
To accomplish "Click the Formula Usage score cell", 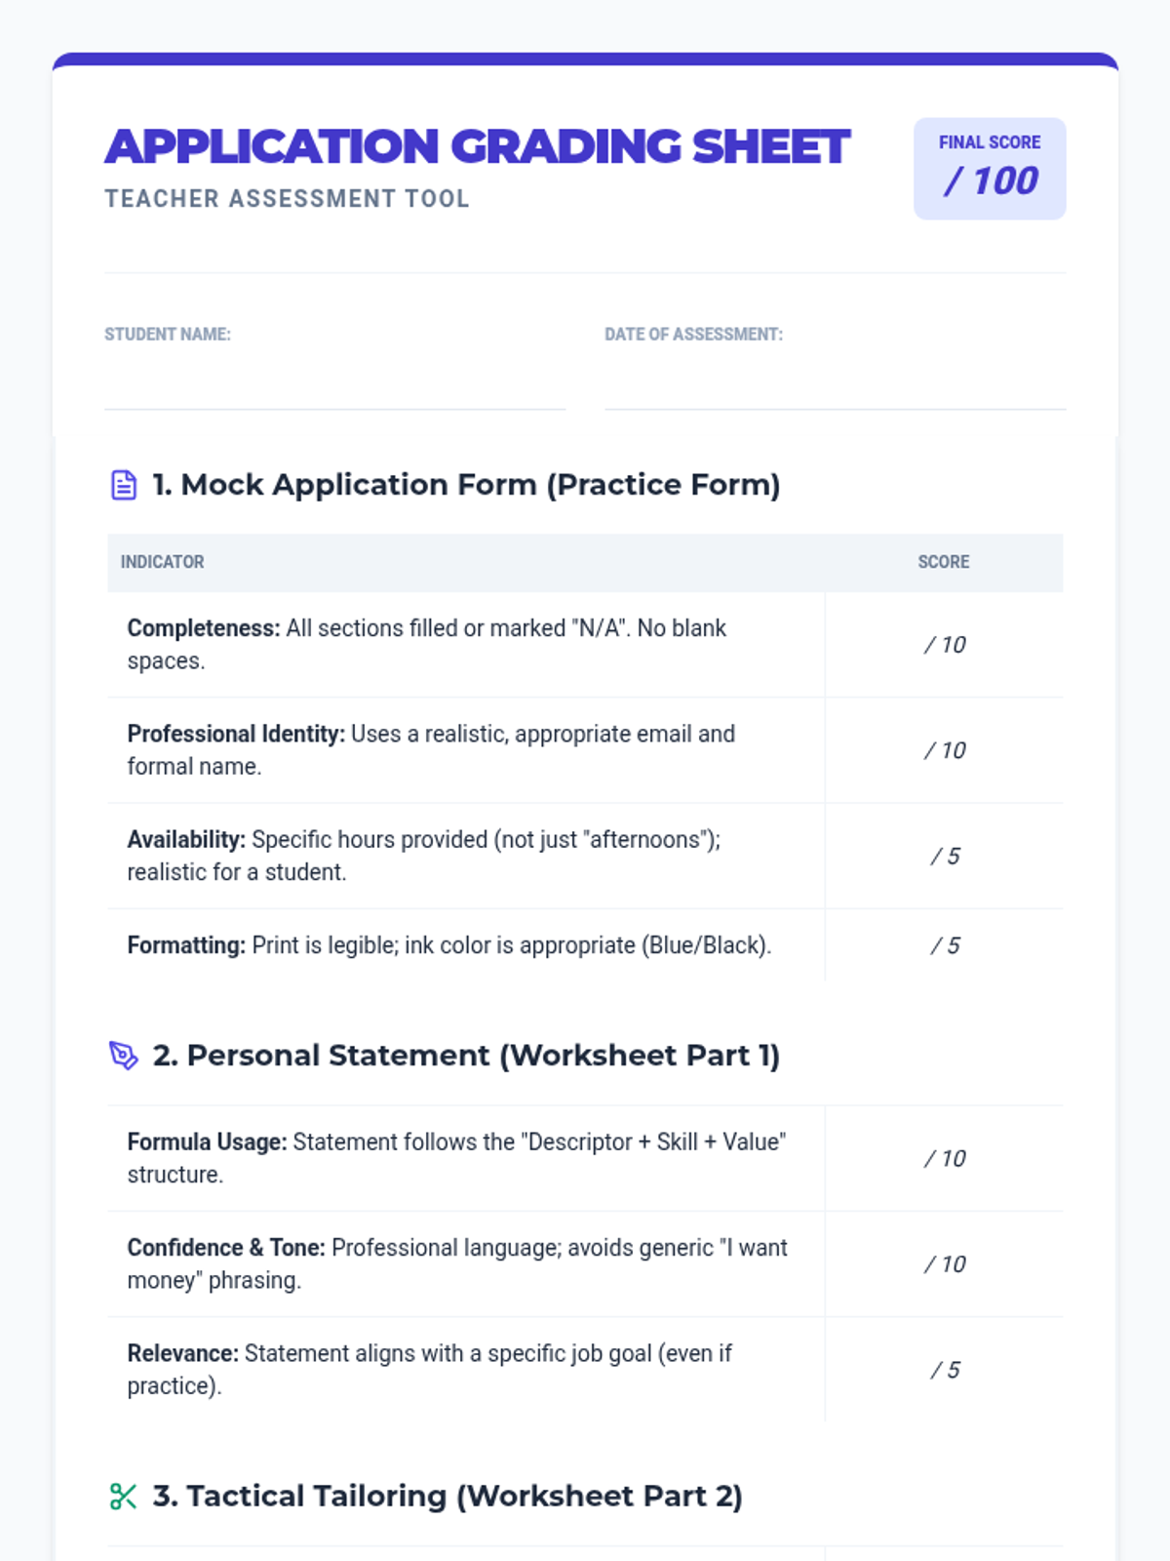I will 944,1158.
